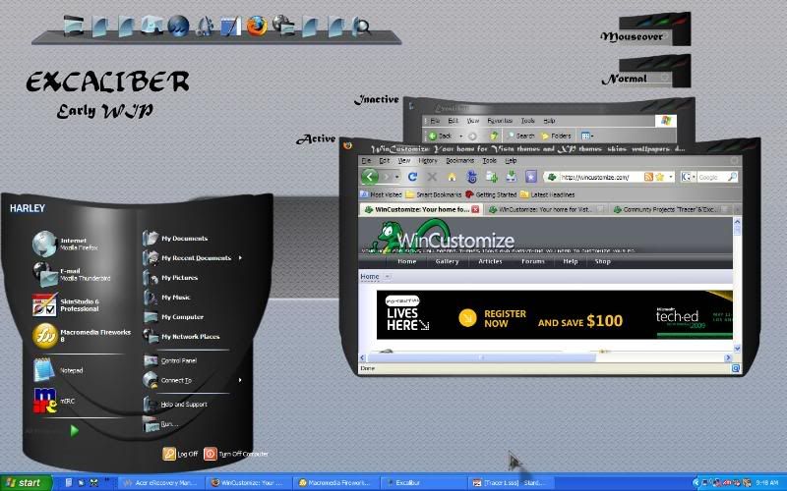The height and width of the screenshot is (491, 787).
Task: Open the Back dropdown arrow in inactive window
Action: 460,136
